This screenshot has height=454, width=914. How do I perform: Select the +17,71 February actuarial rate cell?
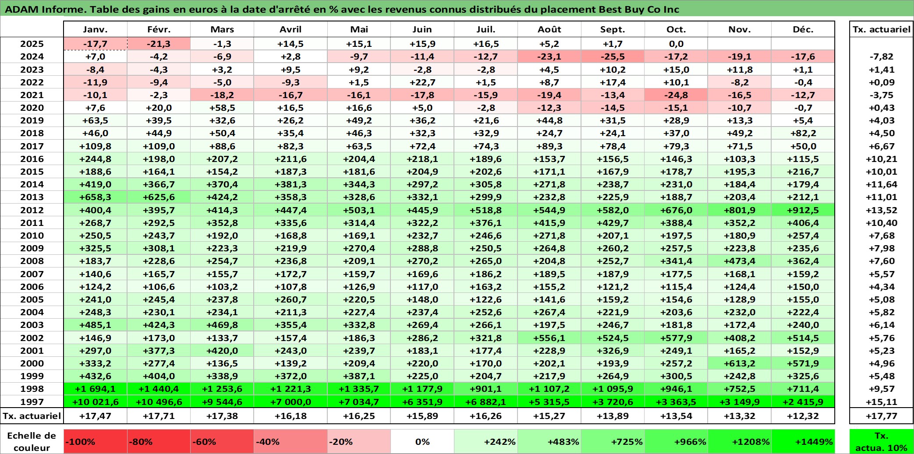click(159, 416)
